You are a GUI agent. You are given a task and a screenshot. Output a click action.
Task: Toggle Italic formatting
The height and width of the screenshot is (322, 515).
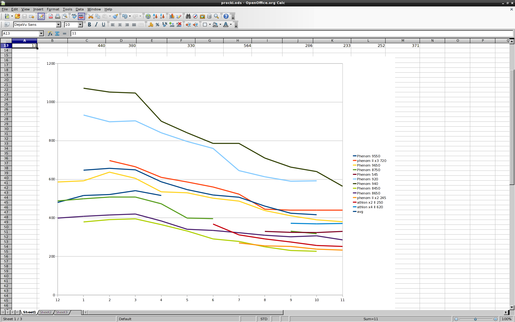[x=96, y=25]
